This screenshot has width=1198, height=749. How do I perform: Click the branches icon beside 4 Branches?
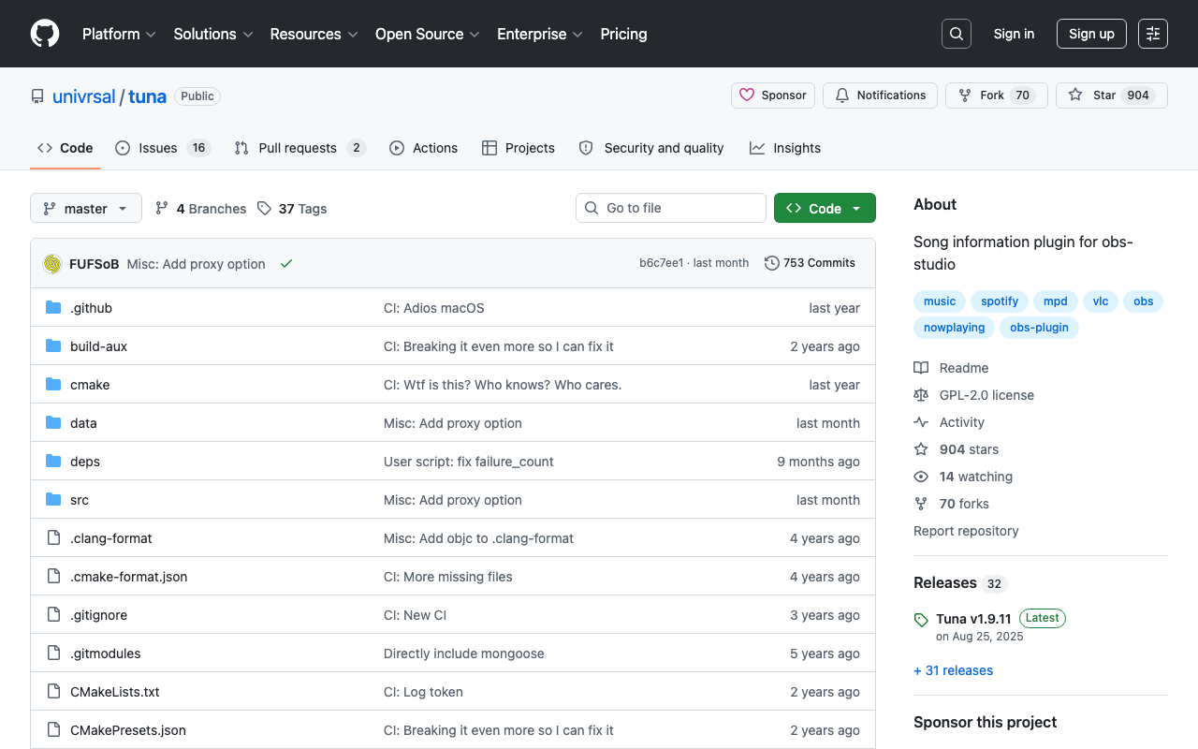pyautogui.click(x=162, y=208)
